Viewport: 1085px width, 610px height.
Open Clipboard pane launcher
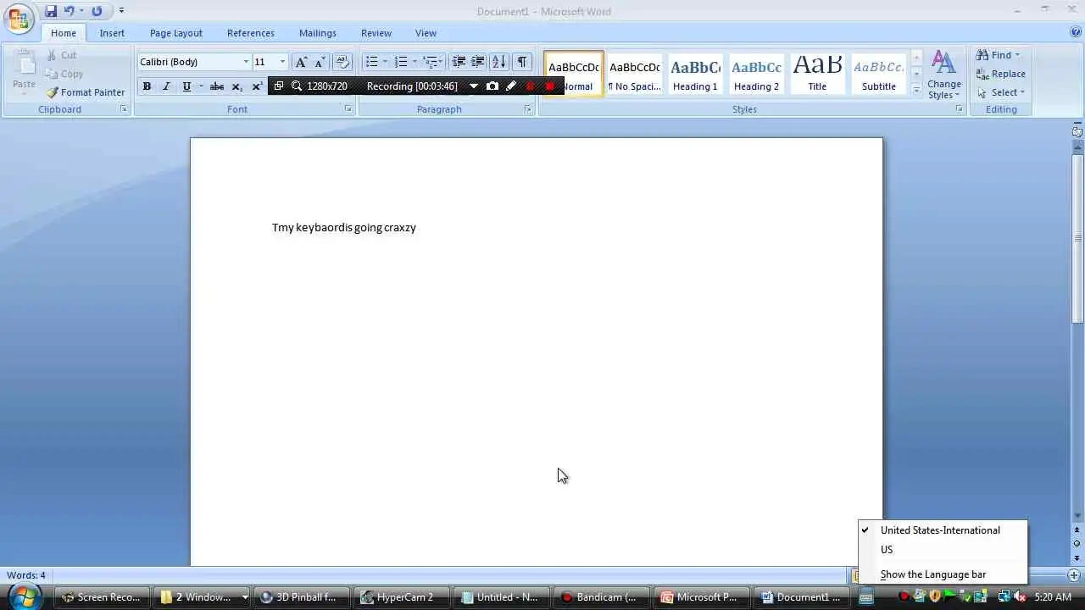pos(124,109)
